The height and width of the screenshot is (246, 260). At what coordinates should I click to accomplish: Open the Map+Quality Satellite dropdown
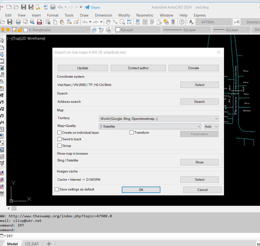click(150, 126)
